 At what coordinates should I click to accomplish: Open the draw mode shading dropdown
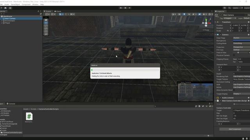173,14
